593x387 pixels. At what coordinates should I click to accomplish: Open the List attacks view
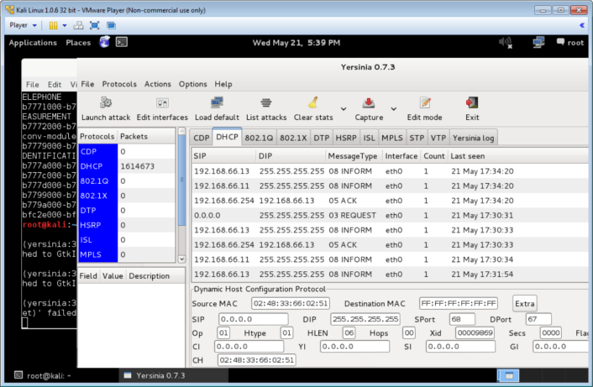pyautogui.click(x=266, y=103)
